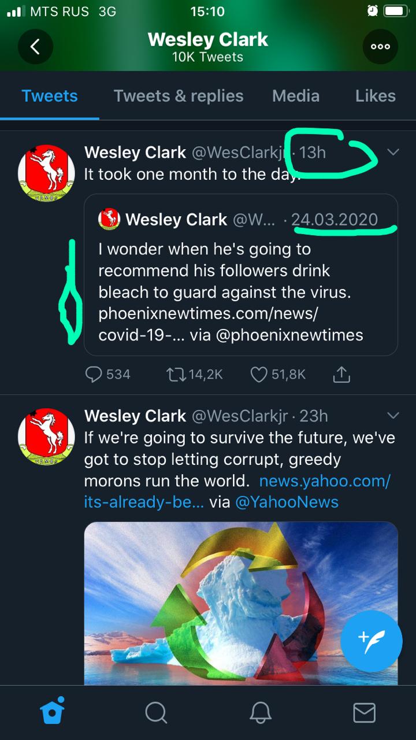Open Notifications bell in the bottom bar
Viewport: 416px width, 740px height.
260,712
